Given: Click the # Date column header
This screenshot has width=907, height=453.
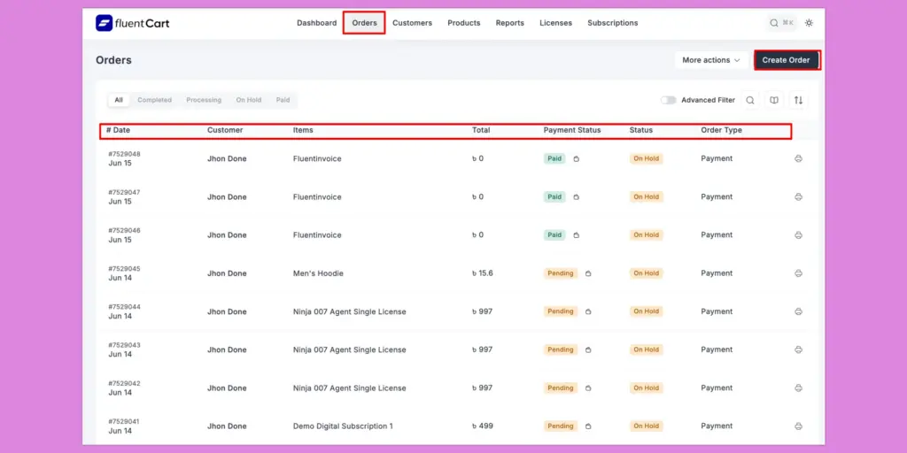Looking at the screenshot, I should pyautogui.click(x=118, y=130).
